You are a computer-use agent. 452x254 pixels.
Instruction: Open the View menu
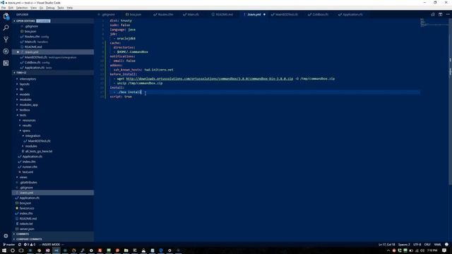[34, 8]
